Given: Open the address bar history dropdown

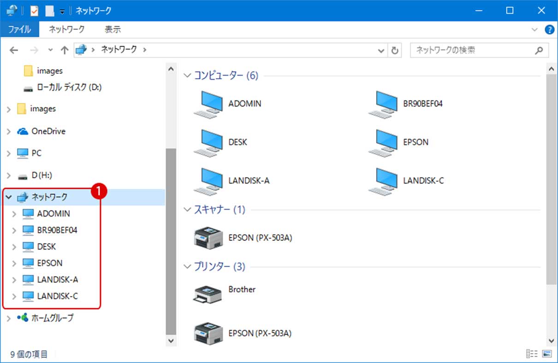Looking at the screenshot, I should (x=381, y=50).
